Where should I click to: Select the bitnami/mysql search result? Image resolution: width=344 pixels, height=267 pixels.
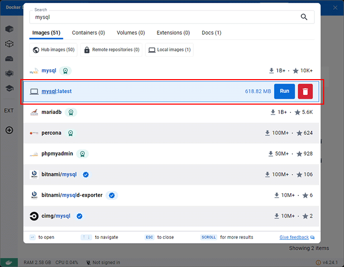point(171,174)
